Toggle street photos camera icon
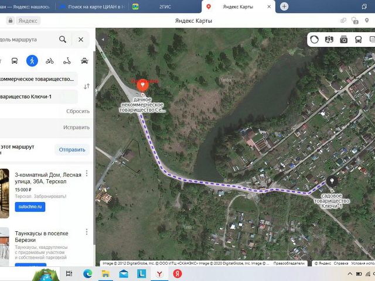375x281 pixels. (344, 39)
